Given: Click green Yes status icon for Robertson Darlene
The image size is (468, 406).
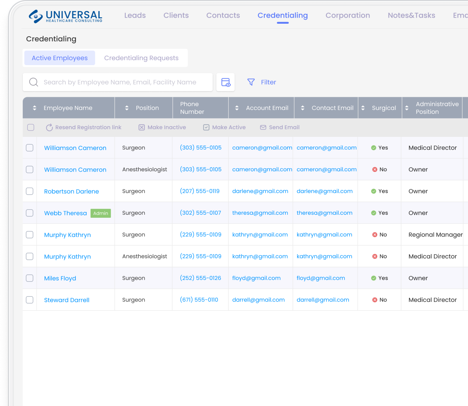Looking at the screenshot, I should point(374,191).
